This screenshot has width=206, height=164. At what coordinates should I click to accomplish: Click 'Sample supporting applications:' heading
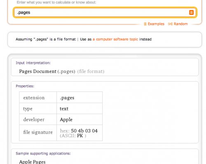[43, 153]
